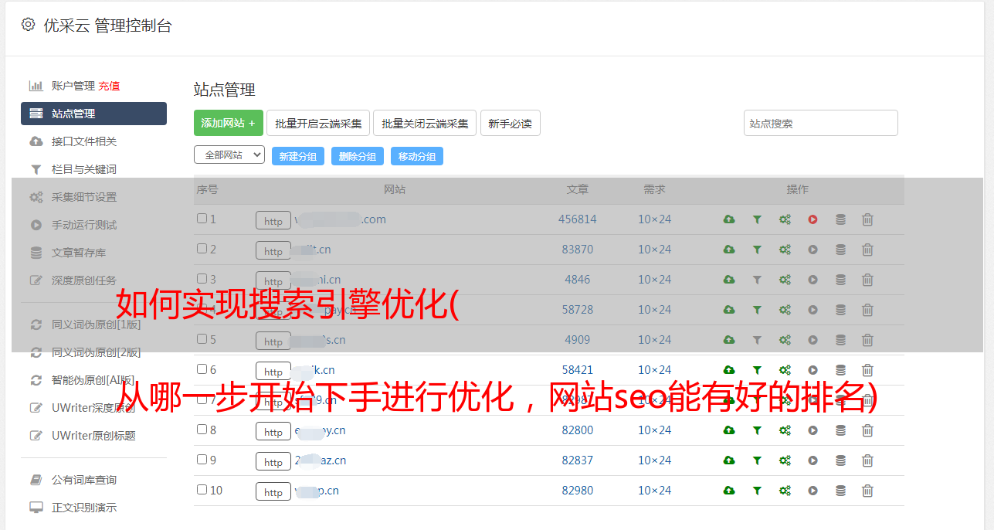Click the trash icon in the 4909 row
Viewport: 994px width, 530px height.
point(867,340)
